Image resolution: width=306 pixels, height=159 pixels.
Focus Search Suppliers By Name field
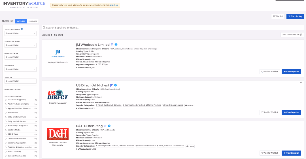pyautogui.click(x=173, y=28)
